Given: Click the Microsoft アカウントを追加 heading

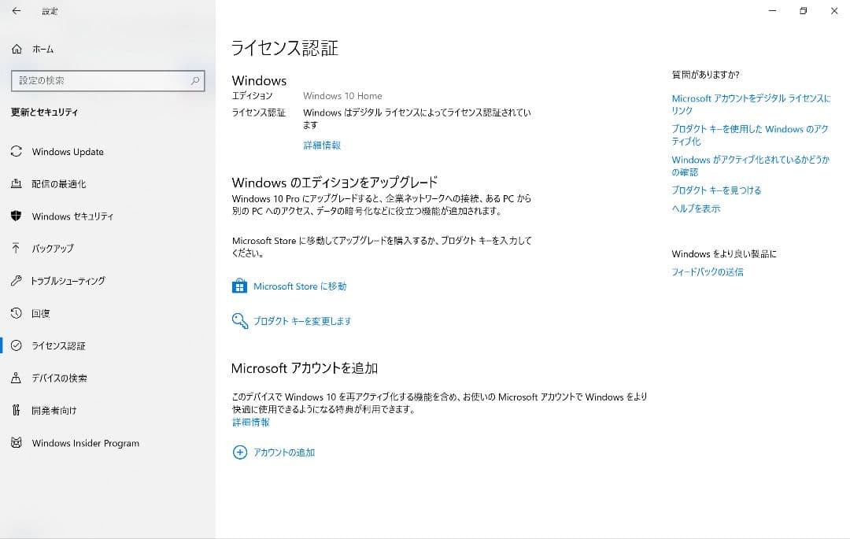Looking at the screenshot, I should pos(304,368).
